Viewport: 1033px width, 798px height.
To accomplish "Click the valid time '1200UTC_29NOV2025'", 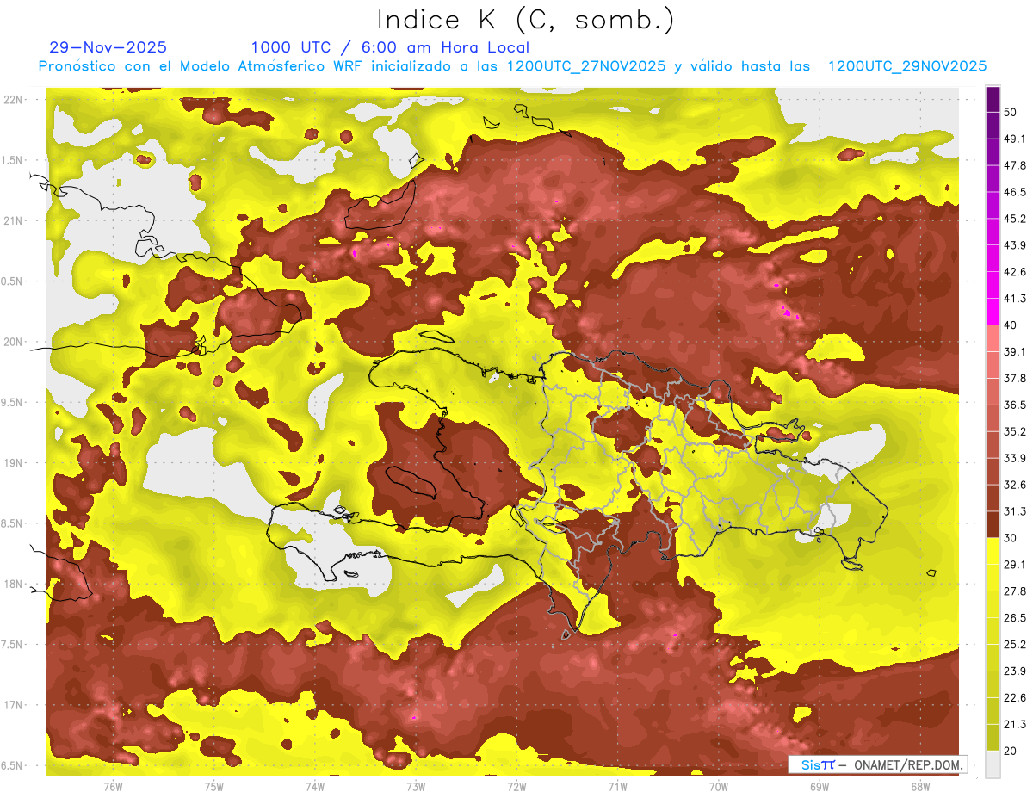I will 906,66.
